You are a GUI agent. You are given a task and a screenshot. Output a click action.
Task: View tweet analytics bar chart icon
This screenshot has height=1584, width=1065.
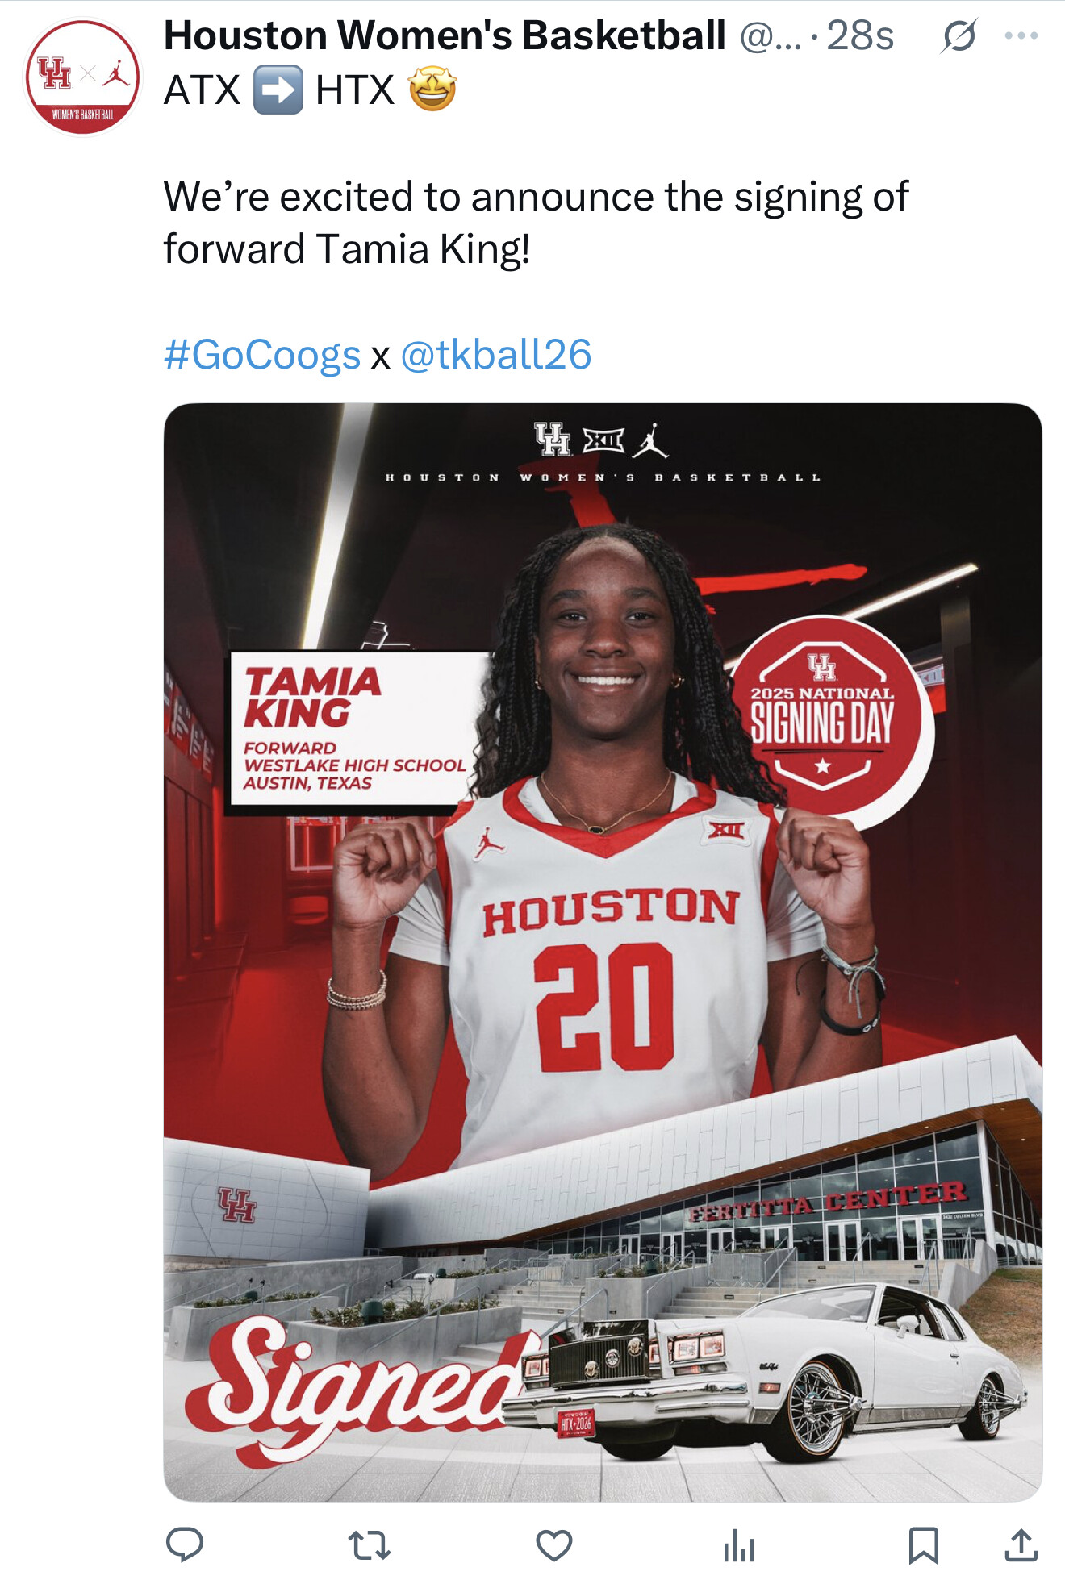click(x=739, y=1545)
